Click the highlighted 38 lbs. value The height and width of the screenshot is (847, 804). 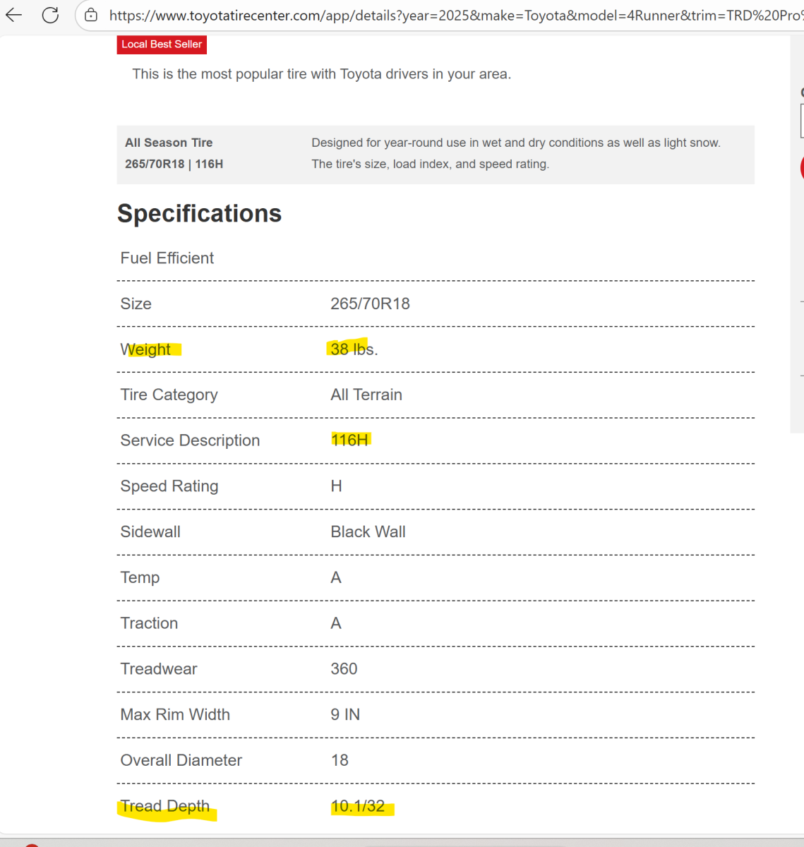tap(354, 349)
